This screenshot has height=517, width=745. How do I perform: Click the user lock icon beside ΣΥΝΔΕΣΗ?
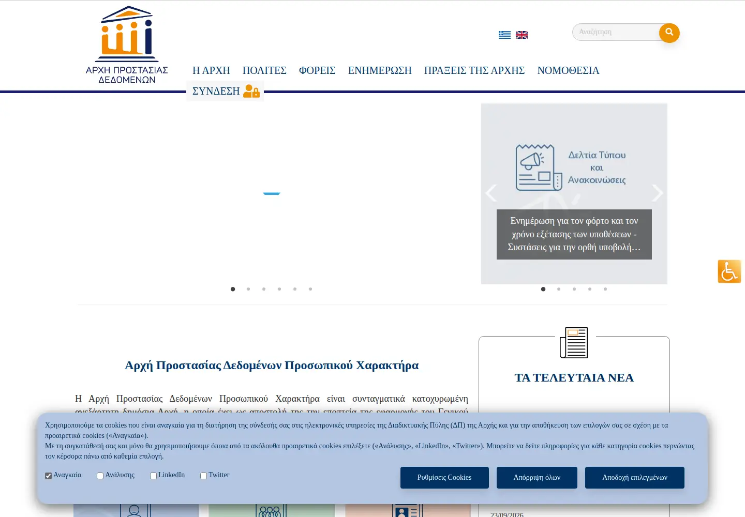click(251, 91)
